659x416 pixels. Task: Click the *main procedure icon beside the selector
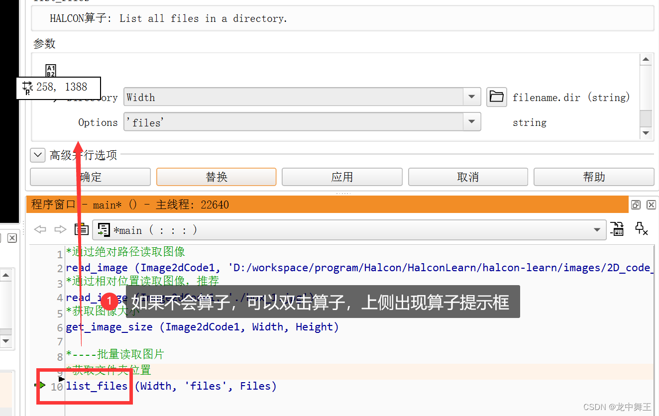[x=104, y=230]
